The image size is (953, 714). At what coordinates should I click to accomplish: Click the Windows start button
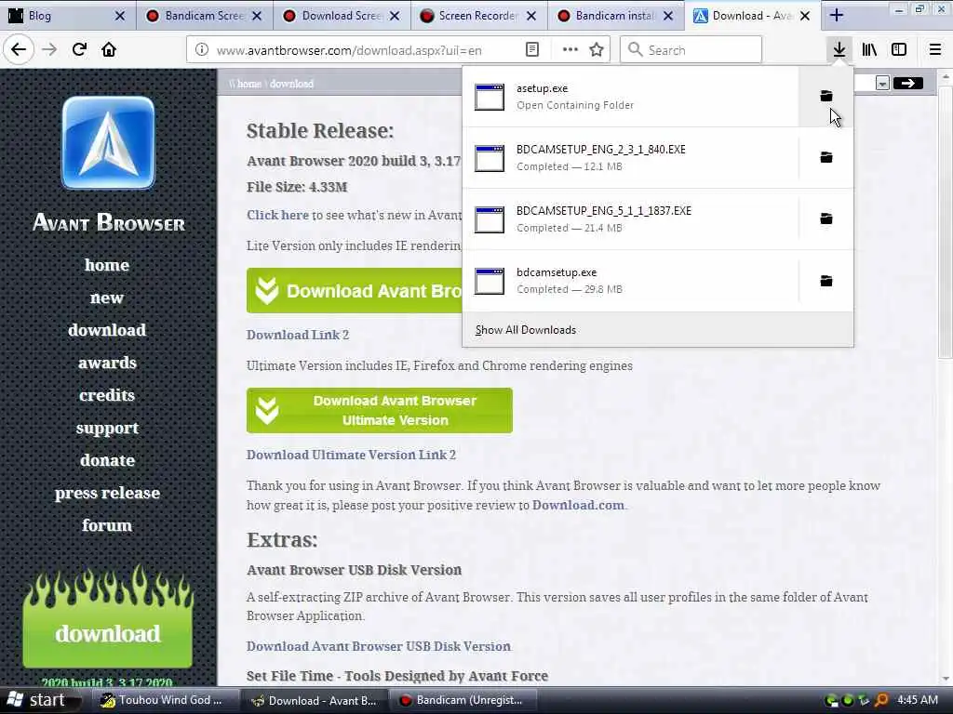[x=41, y=700]
